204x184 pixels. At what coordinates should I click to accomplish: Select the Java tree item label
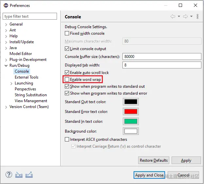(13, 48)
